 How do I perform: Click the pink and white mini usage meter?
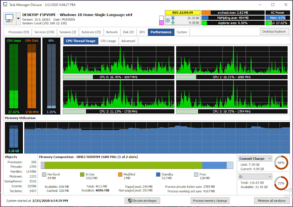[x=162, y=20]
